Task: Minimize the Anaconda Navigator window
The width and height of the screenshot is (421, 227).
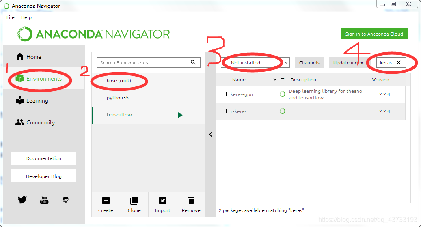Action: coord(382,4)
